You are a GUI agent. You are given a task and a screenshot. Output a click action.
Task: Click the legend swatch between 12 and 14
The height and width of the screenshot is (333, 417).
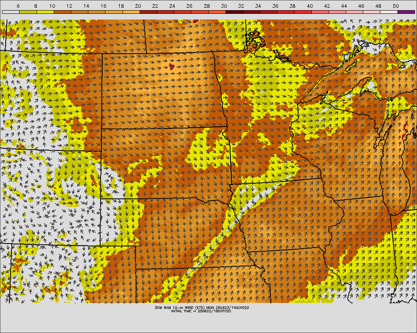(79, 12)
